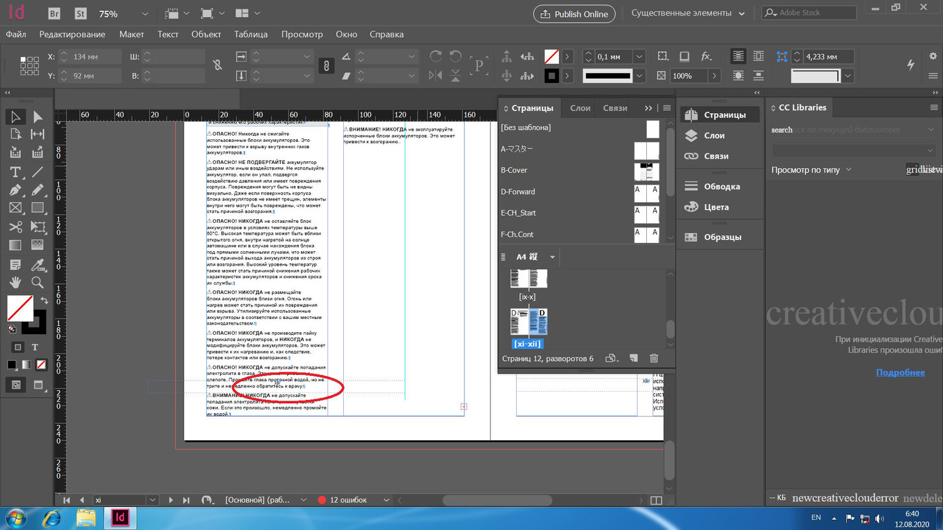The height and width of the screenshot is (530, 943).
Task: Open stroke style dropdown
Action: point(639,76)
